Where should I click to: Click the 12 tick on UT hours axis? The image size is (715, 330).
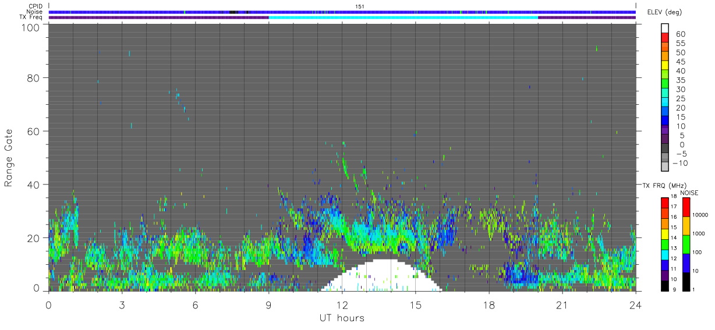342,304
